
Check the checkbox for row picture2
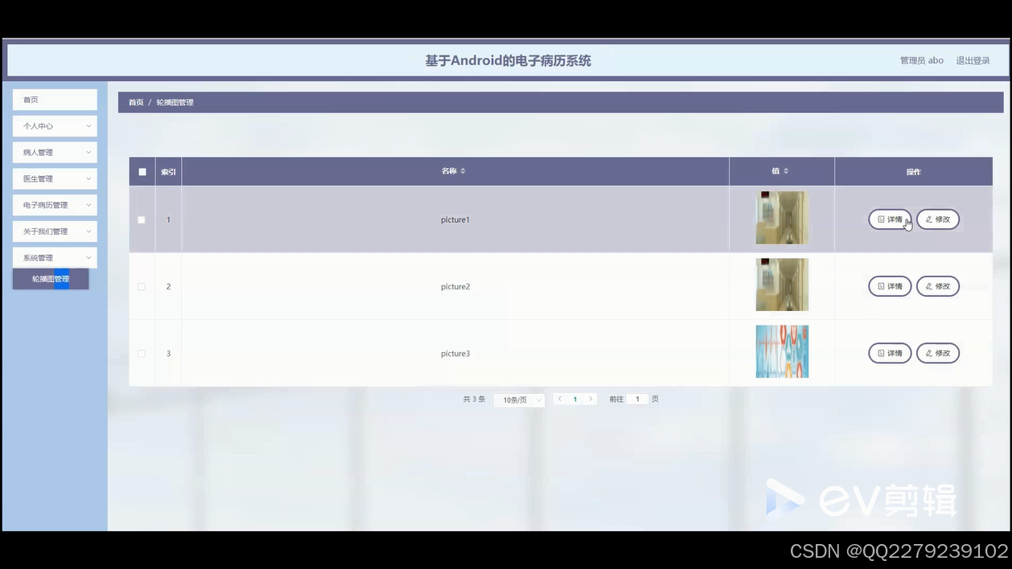pos(142,286)
